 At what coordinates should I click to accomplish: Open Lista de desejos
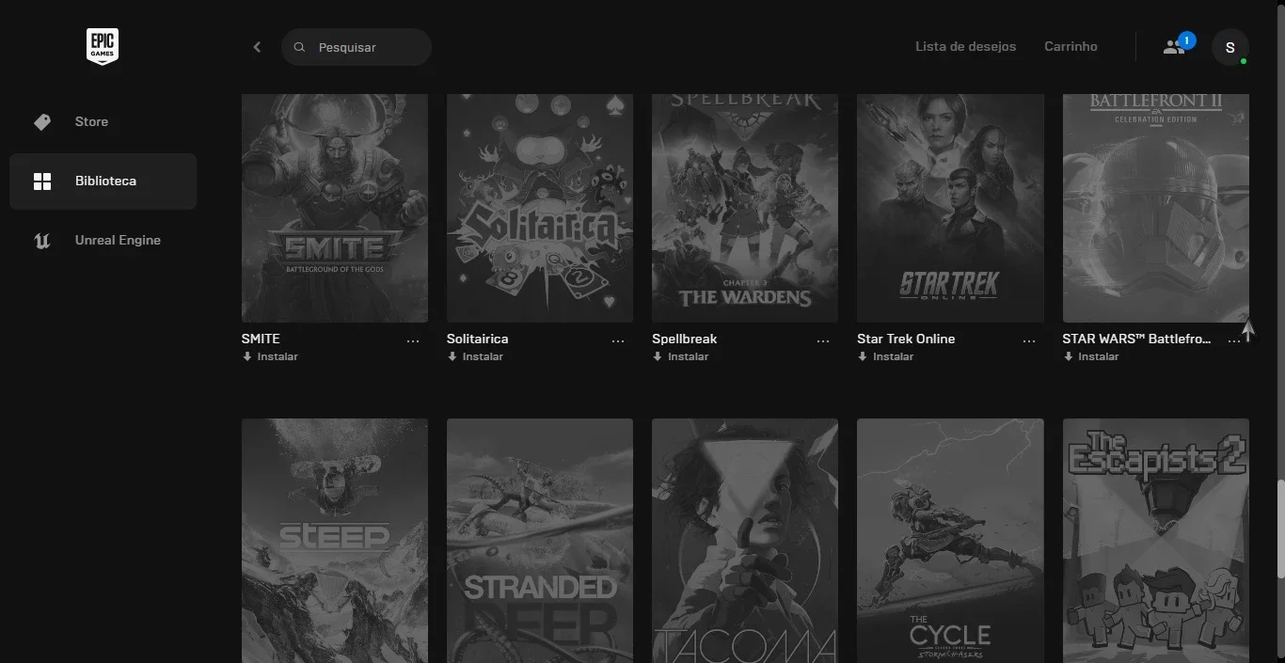[x=965, y=46]
